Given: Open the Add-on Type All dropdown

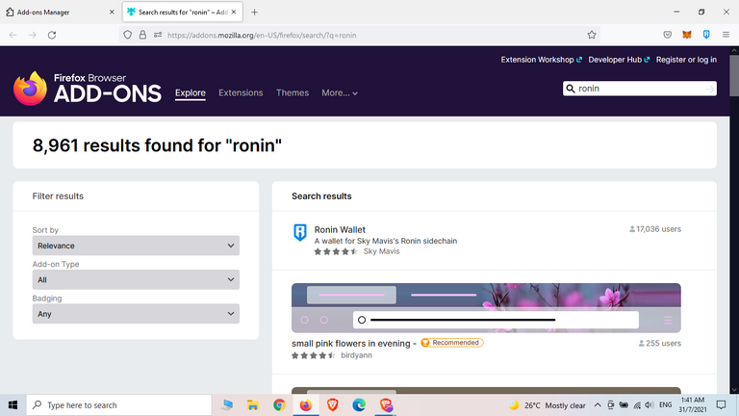Looking at the screenshot, I should [x=136, y=279].
